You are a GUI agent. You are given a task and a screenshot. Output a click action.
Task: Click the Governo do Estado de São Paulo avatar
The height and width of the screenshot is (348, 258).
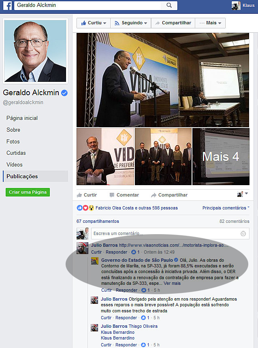pyautogui.click(x=95, y=261)
